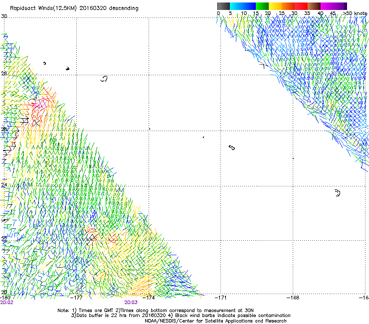Select the blue 10-15 knots legend swatch

pos(249,6)
